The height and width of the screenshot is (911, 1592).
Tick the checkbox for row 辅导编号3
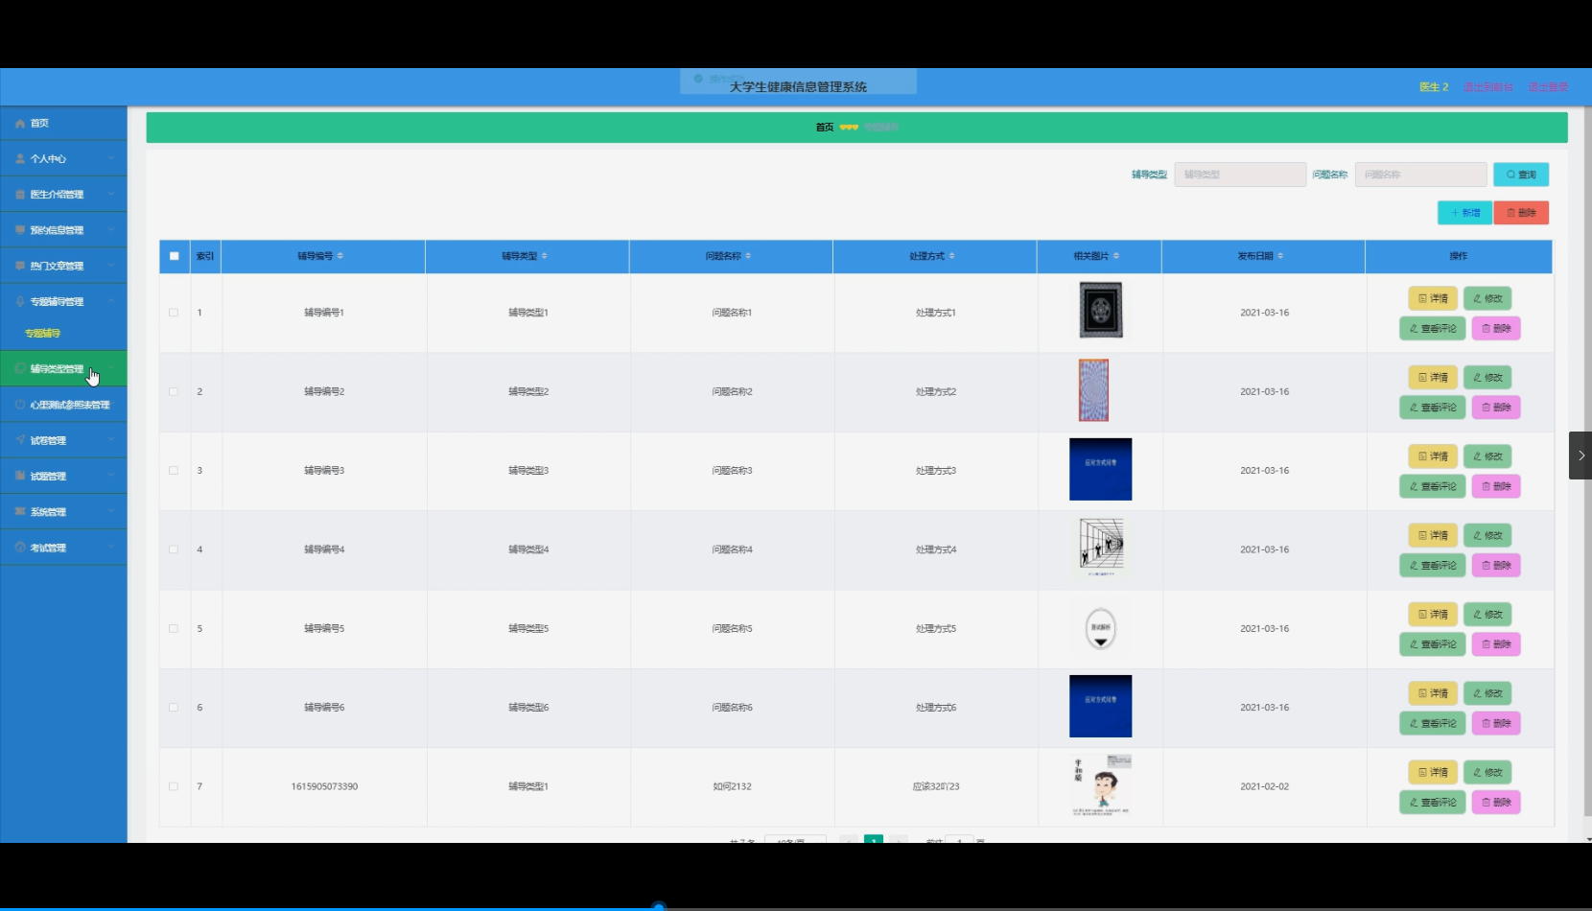point(174,471)
